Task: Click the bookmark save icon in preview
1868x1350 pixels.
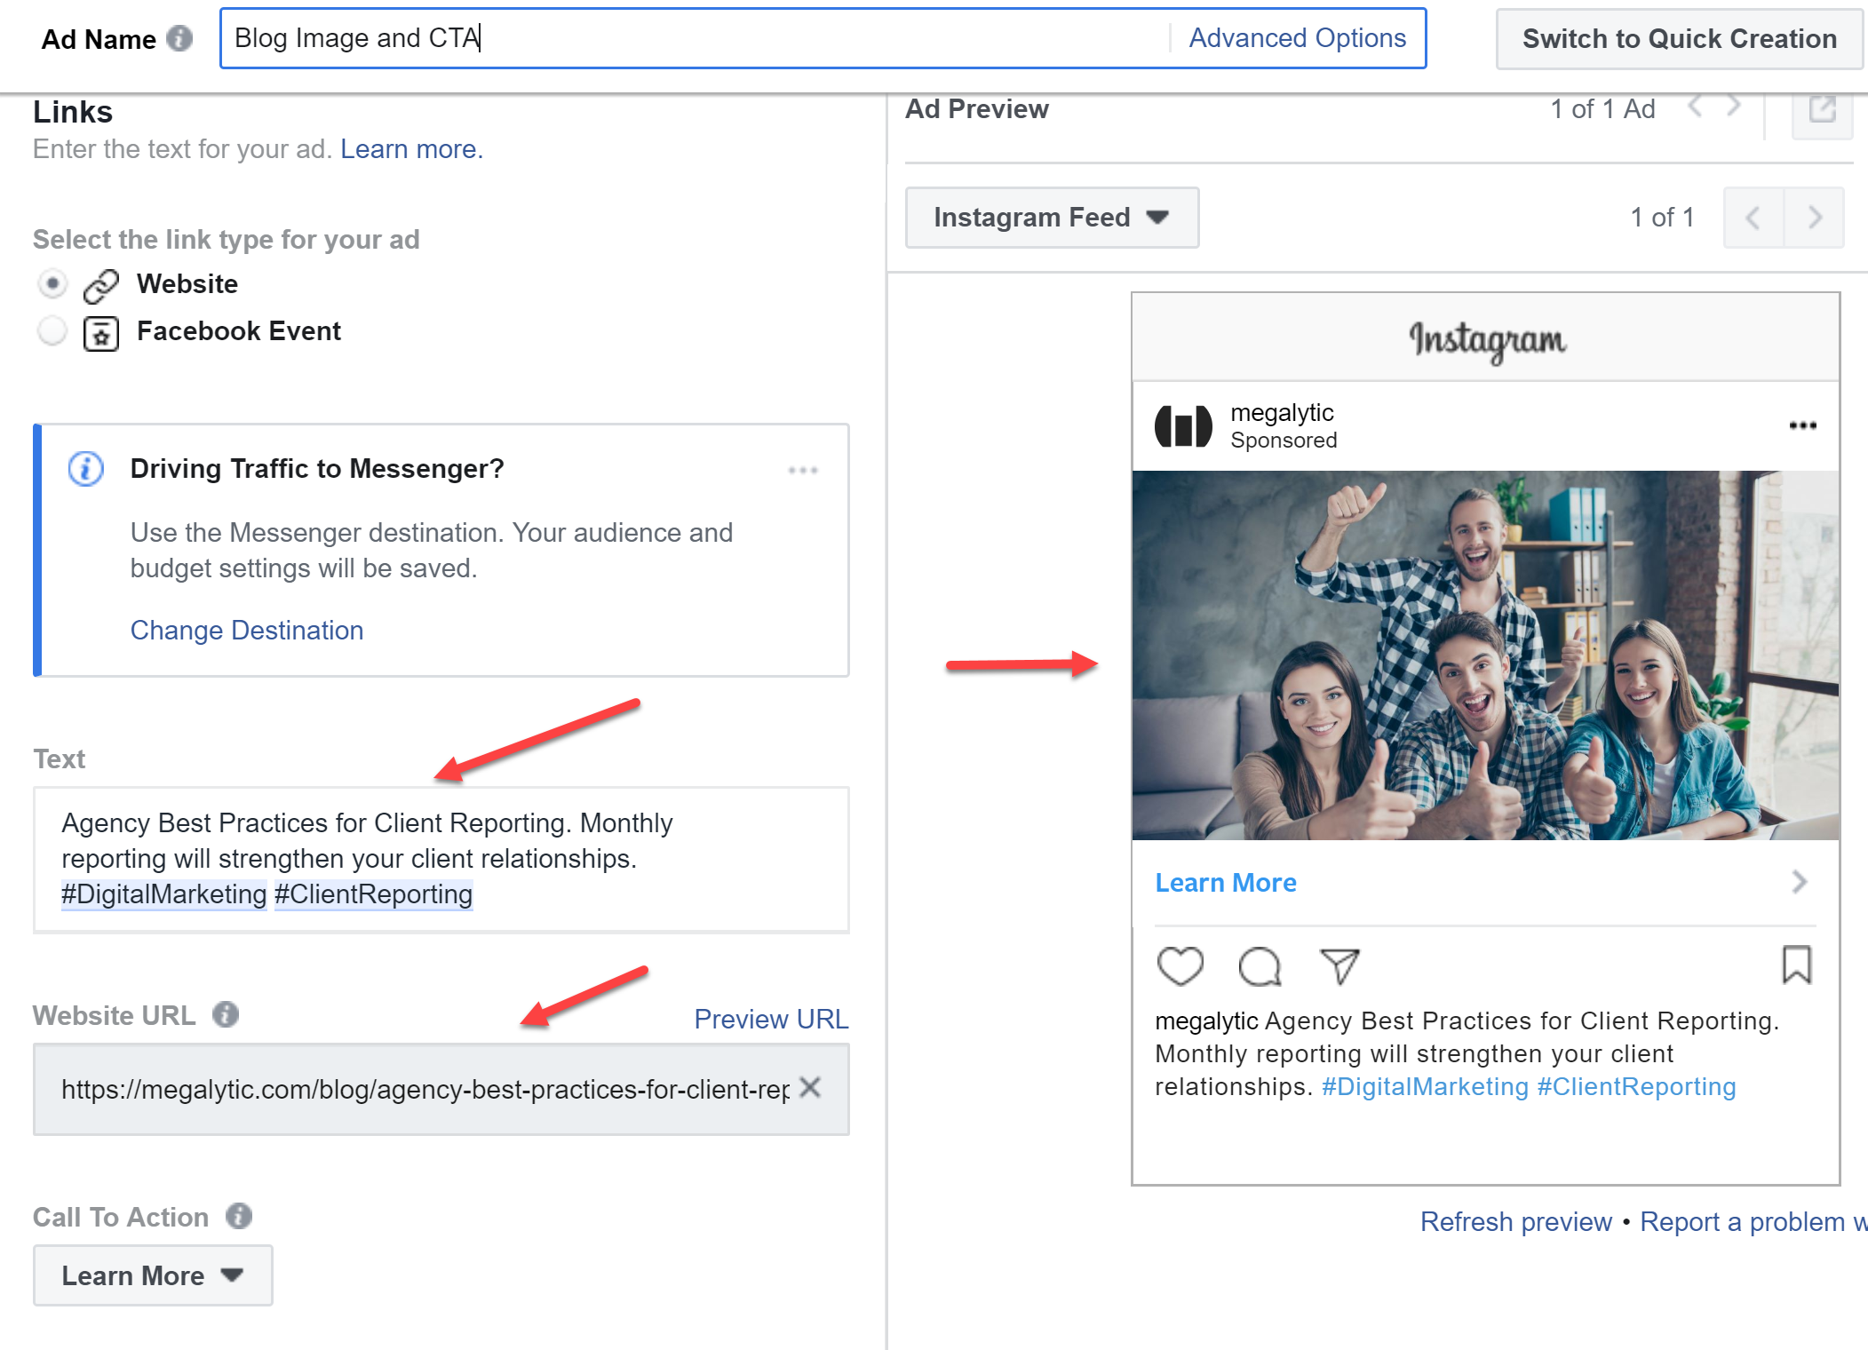Action: [1796, 965]
